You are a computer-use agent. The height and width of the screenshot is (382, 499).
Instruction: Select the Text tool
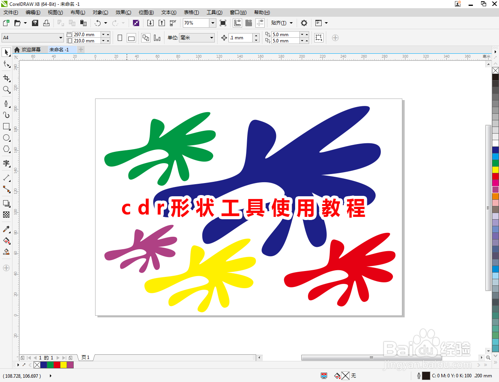[6, 164]
